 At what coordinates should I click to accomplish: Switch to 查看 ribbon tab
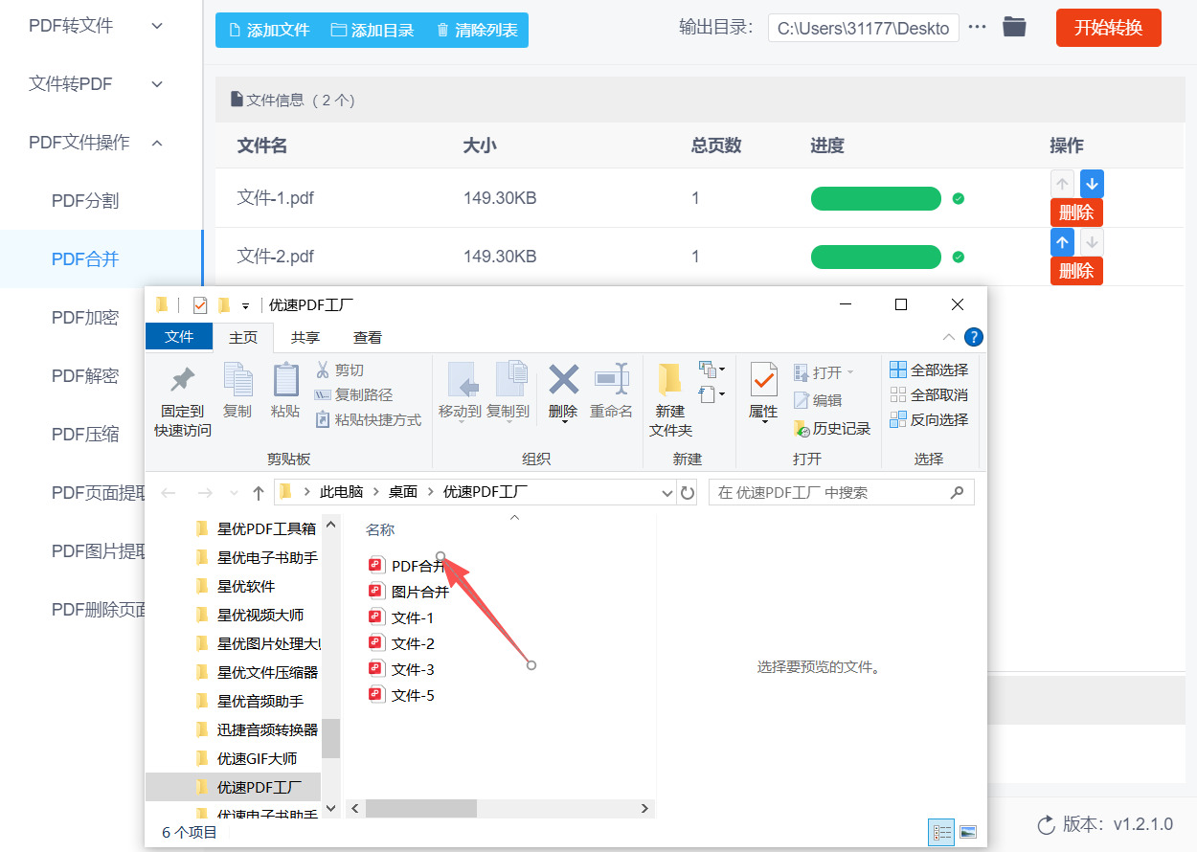click(368, 338)
